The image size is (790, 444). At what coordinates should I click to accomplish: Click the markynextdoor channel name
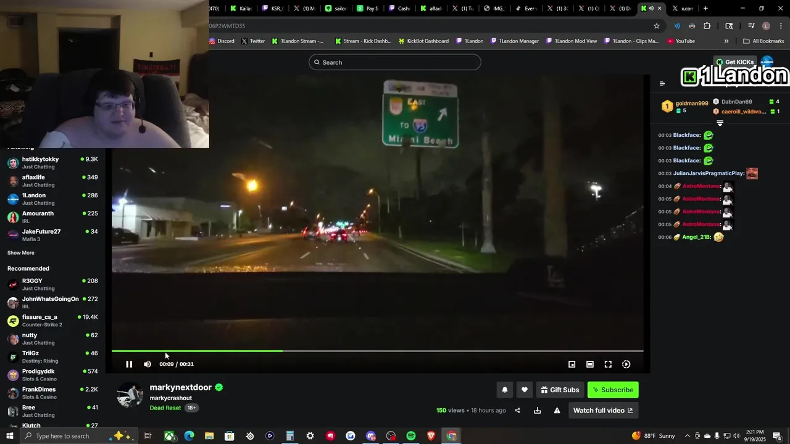click(180, 387)
